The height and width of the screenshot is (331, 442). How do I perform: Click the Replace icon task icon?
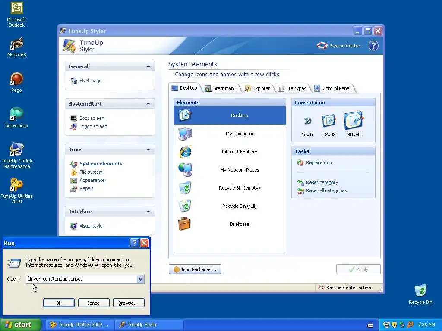[x=300, y=162]
